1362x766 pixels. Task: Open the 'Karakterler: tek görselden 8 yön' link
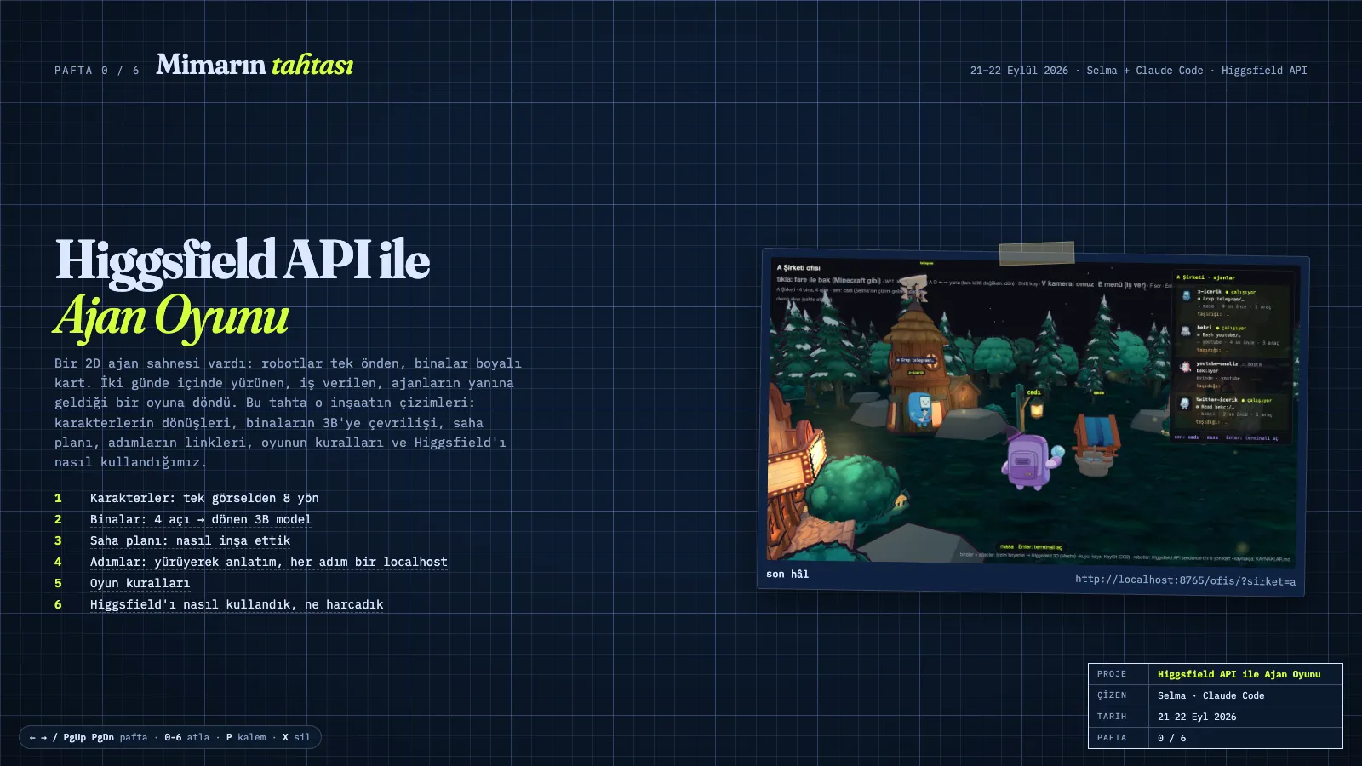pyautogui.click(x=204, y=498)
